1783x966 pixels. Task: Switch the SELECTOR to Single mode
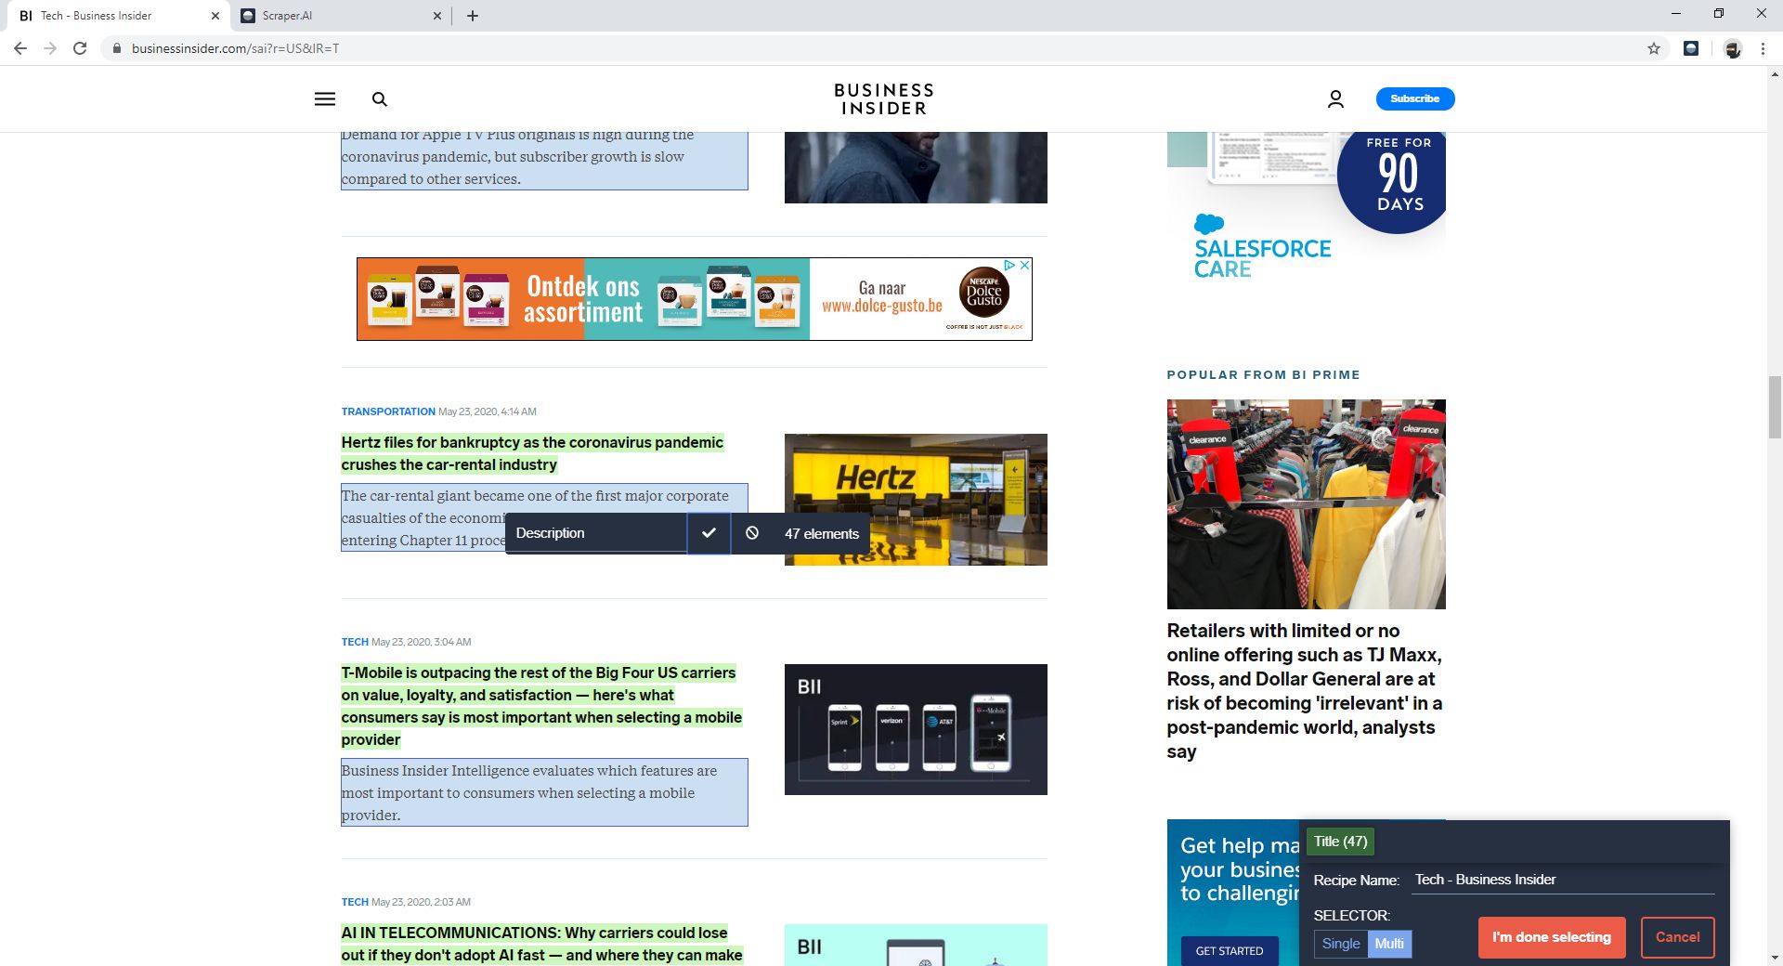click(x=1340, y=944)
